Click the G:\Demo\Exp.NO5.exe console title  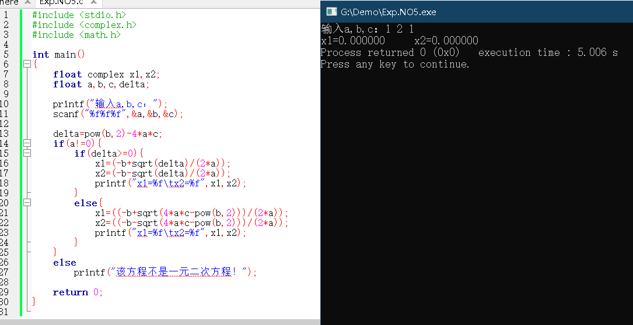click(389, 12)
